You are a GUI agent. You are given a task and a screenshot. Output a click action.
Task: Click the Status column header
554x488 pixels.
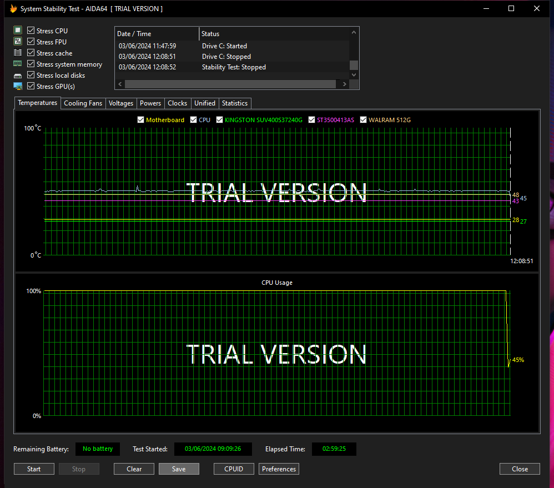click(274, 34)
